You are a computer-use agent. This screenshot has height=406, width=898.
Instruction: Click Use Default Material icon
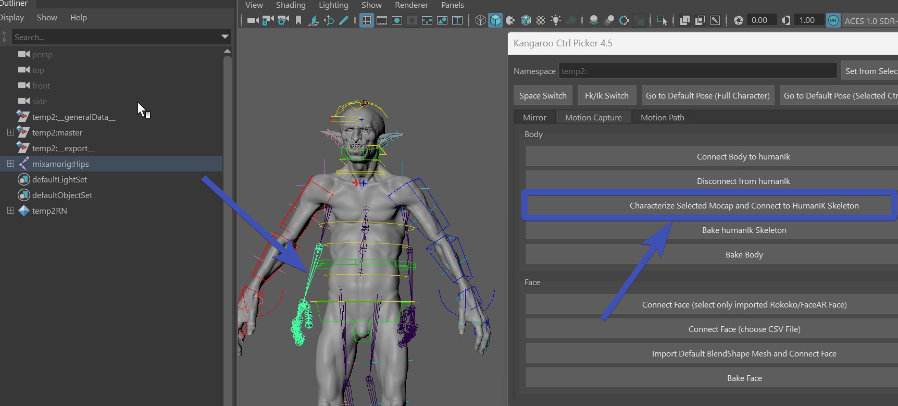click(x=510, y=20)
